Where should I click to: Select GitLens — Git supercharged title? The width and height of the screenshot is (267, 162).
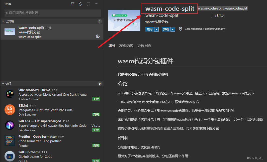click(40, 121)
